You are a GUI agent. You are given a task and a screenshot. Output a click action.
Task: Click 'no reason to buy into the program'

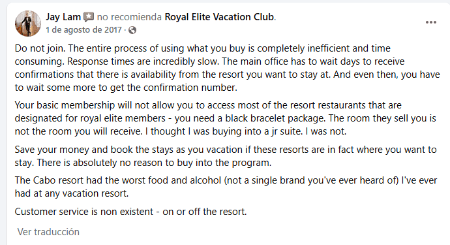click(195, 163)
